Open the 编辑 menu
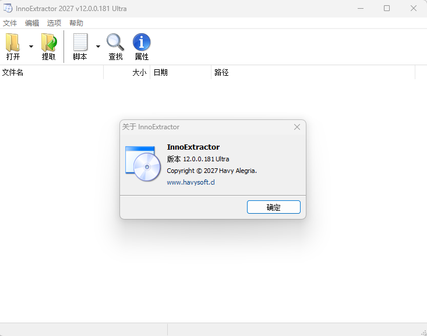This screenshot has height=336, width=427. [32, 23]
